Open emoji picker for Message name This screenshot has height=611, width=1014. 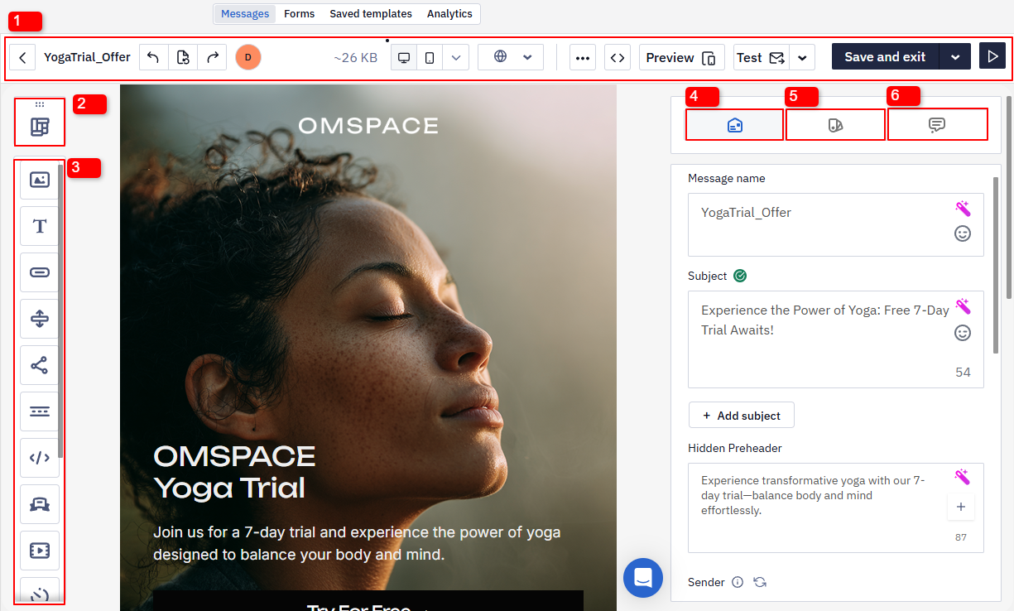point(962,234)
